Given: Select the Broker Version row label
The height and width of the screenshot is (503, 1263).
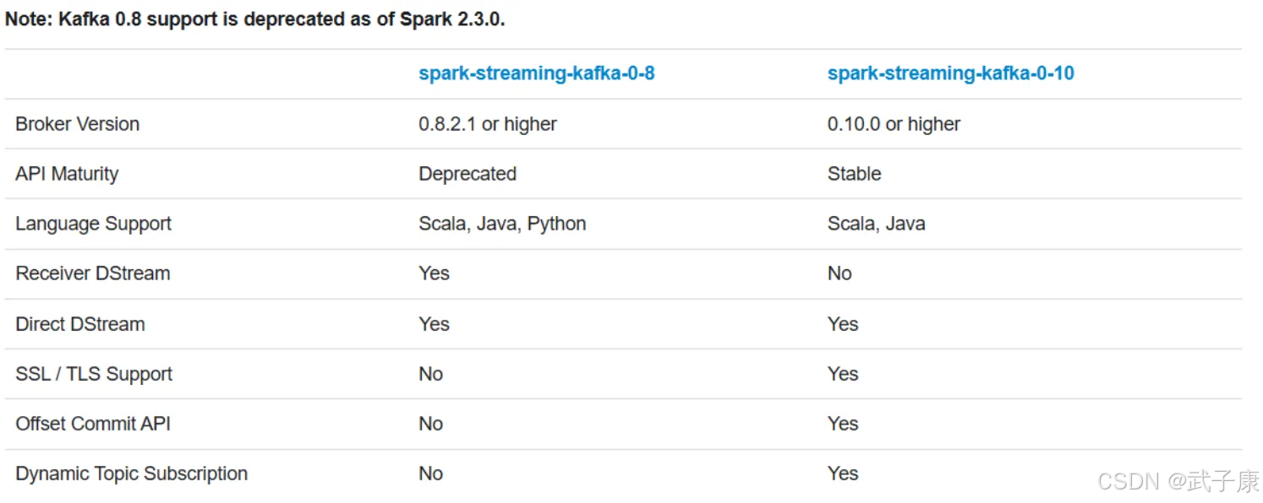Looking at the screenshot, I should (77, 124).
